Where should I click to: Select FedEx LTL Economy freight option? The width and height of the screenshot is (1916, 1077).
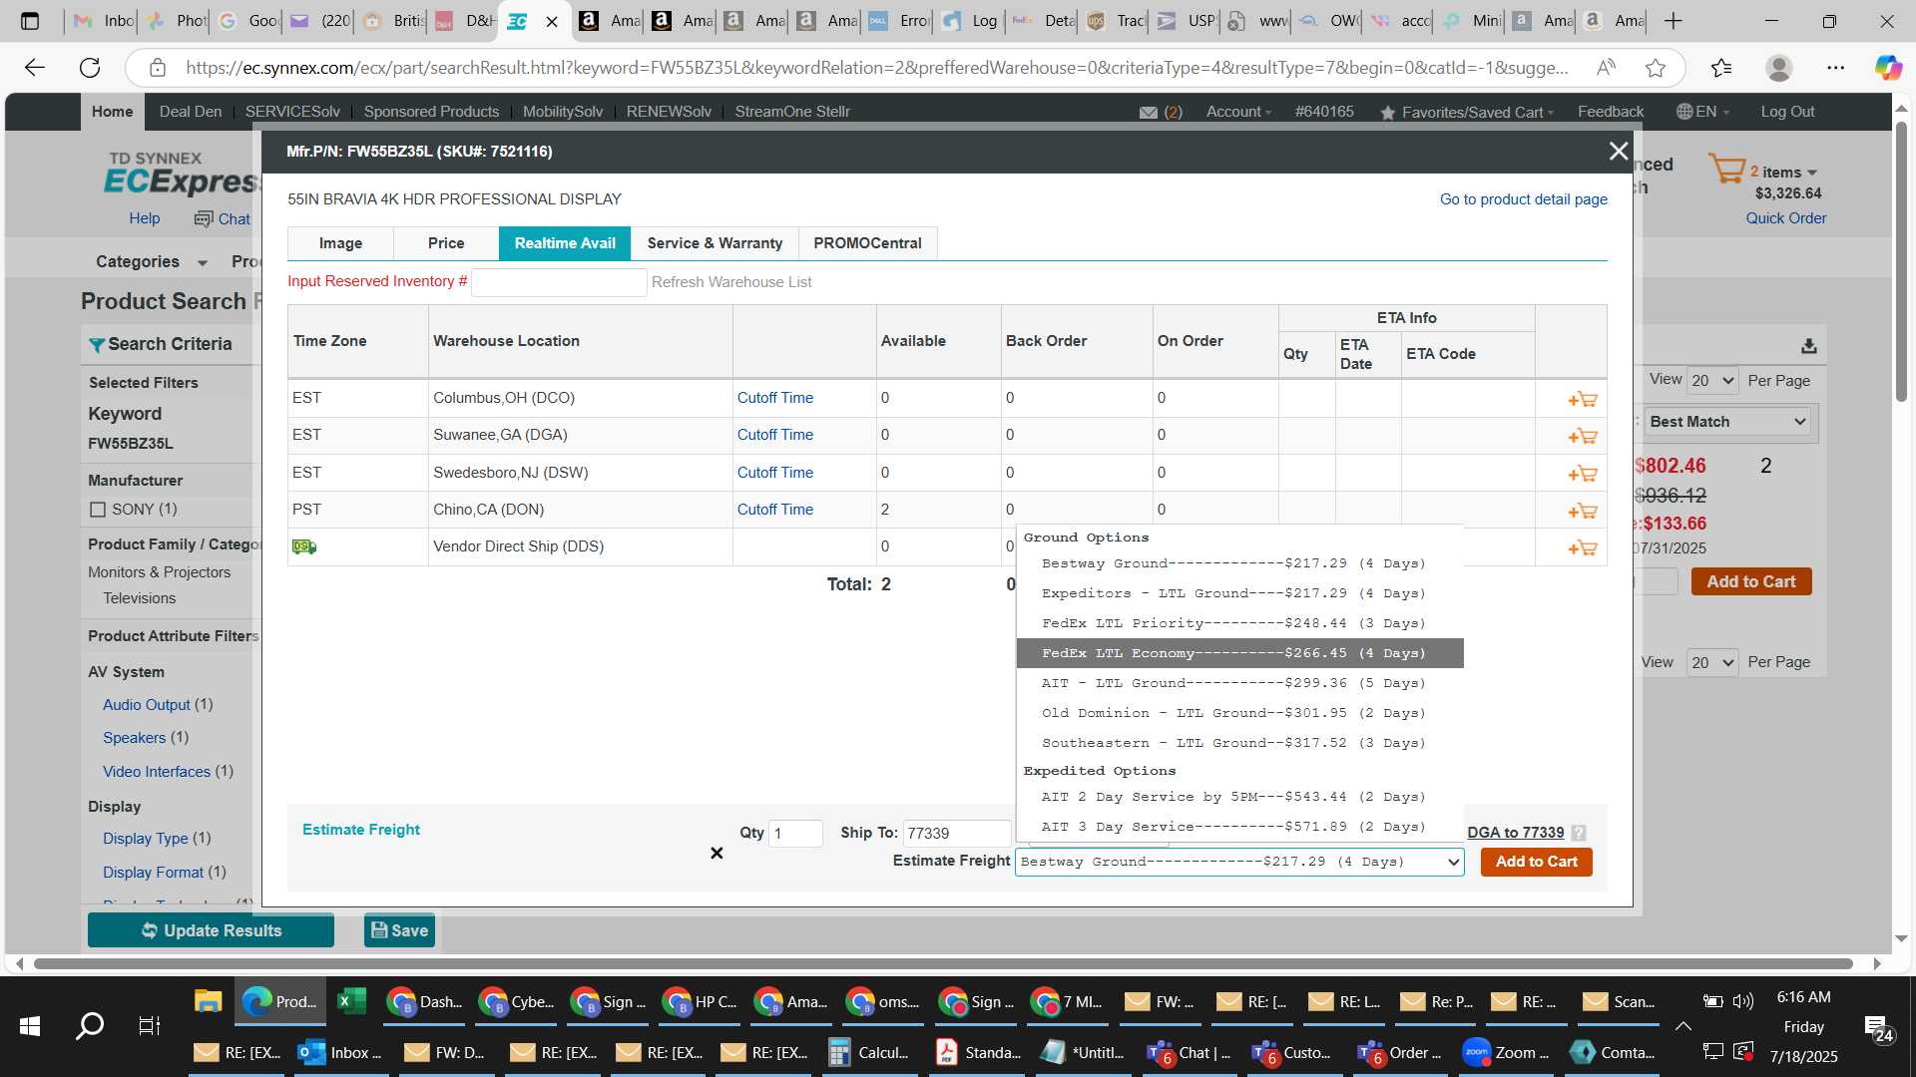click(1239, 653)
